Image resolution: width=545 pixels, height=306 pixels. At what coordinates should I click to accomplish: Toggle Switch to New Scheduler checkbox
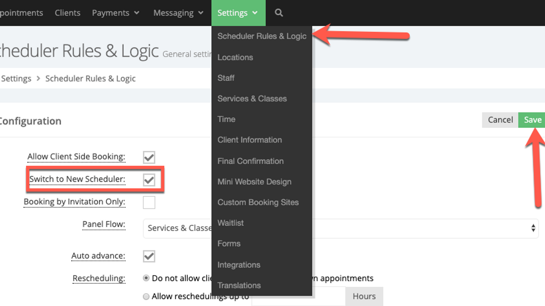point(149,180)
